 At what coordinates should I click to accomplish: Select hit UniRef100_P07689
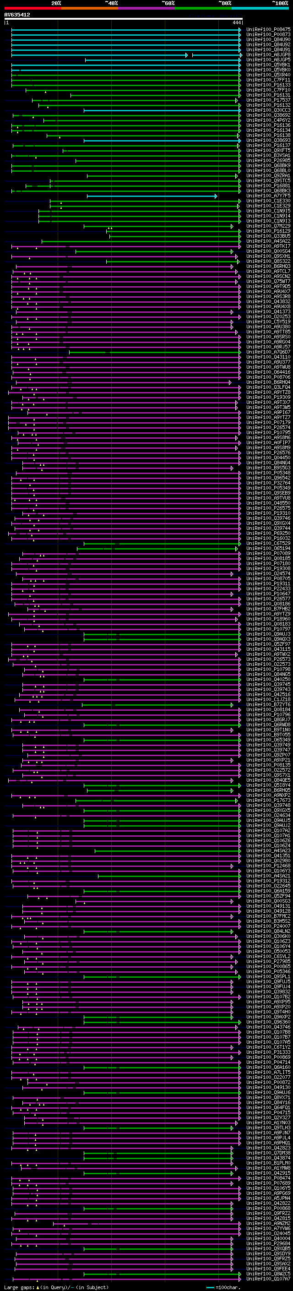click(268, 1183)
